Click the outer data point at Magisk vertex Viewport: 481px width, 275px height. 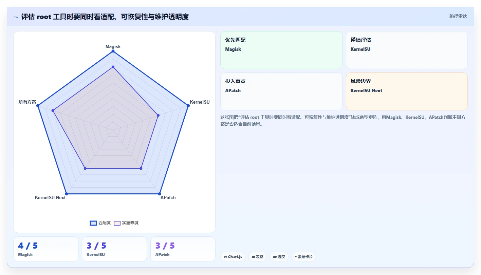point(113,51)
